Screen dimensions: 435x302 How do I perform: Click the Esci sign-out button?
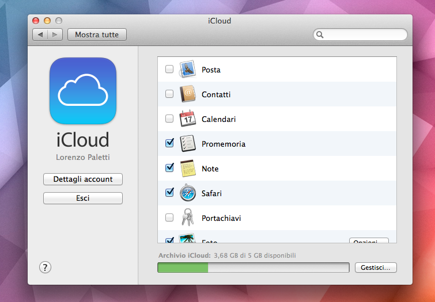pyautogui.click(x=83, y=198)
